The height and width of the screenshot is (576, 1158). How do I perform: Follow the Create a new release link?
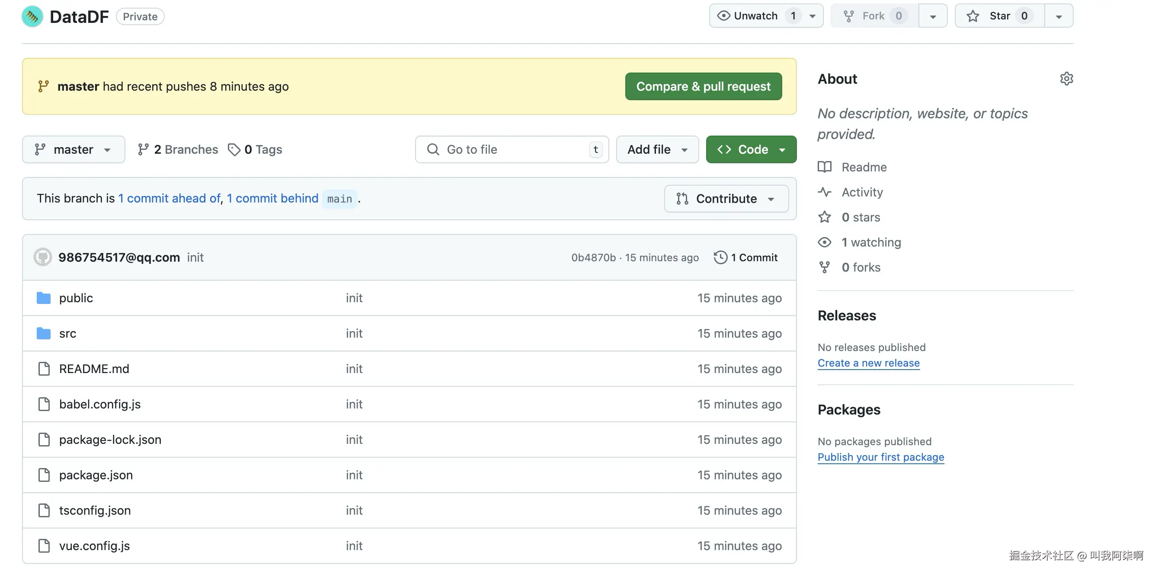[868, 363]
